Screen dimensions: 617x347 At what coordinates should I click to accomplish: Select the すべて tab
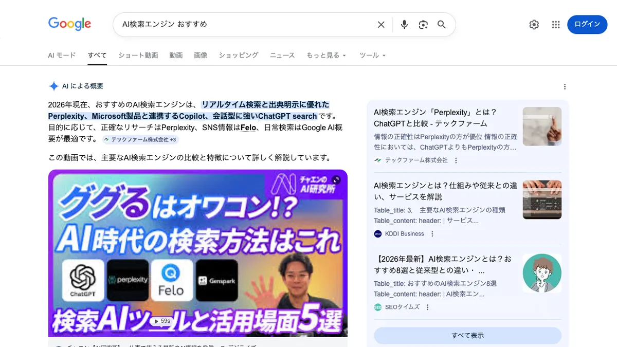coord(97,55)
